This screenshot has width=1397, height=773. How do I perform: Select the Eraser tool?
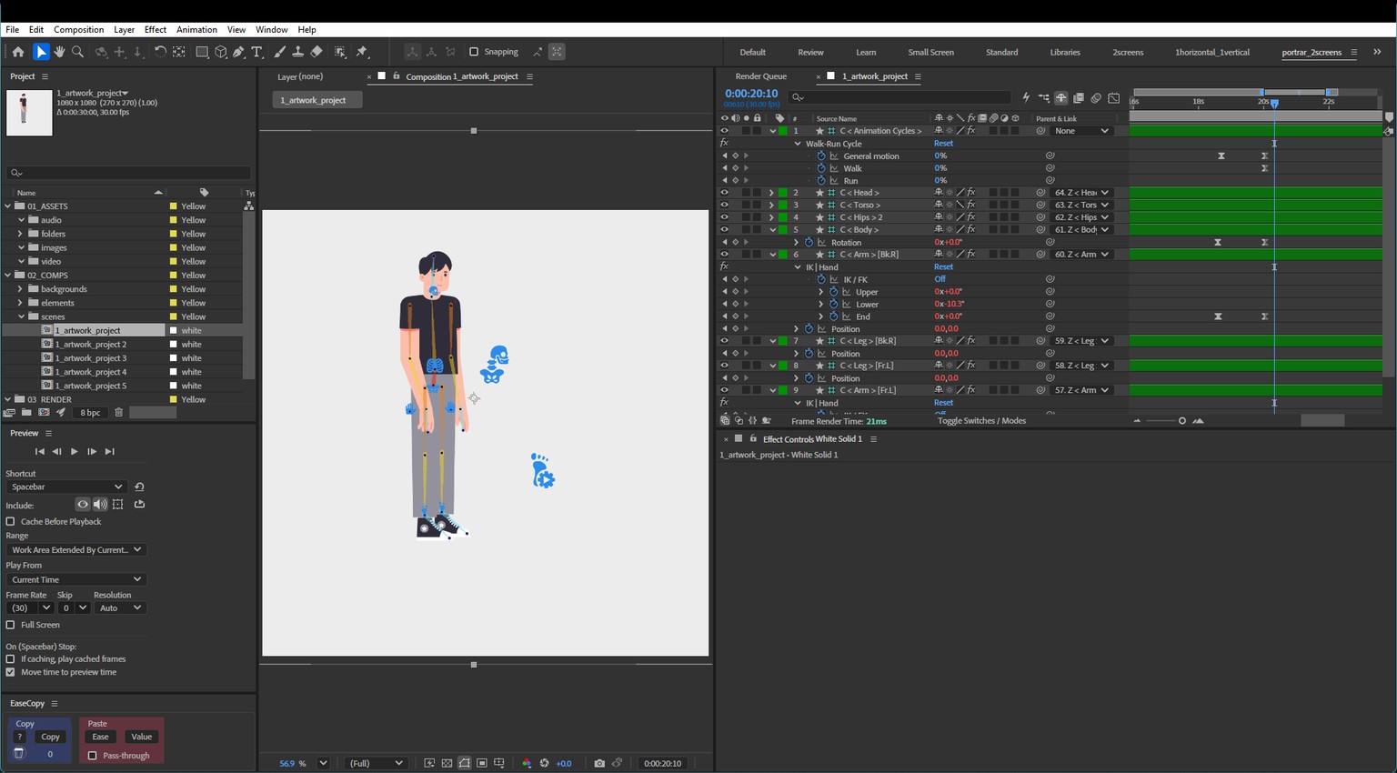pos(317,52)
